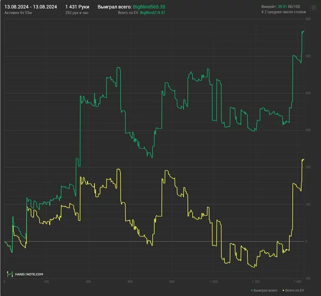Click the '292 рук в час' rate text
The width and height of the screenshot is (321, 296).
coord(77,13)
